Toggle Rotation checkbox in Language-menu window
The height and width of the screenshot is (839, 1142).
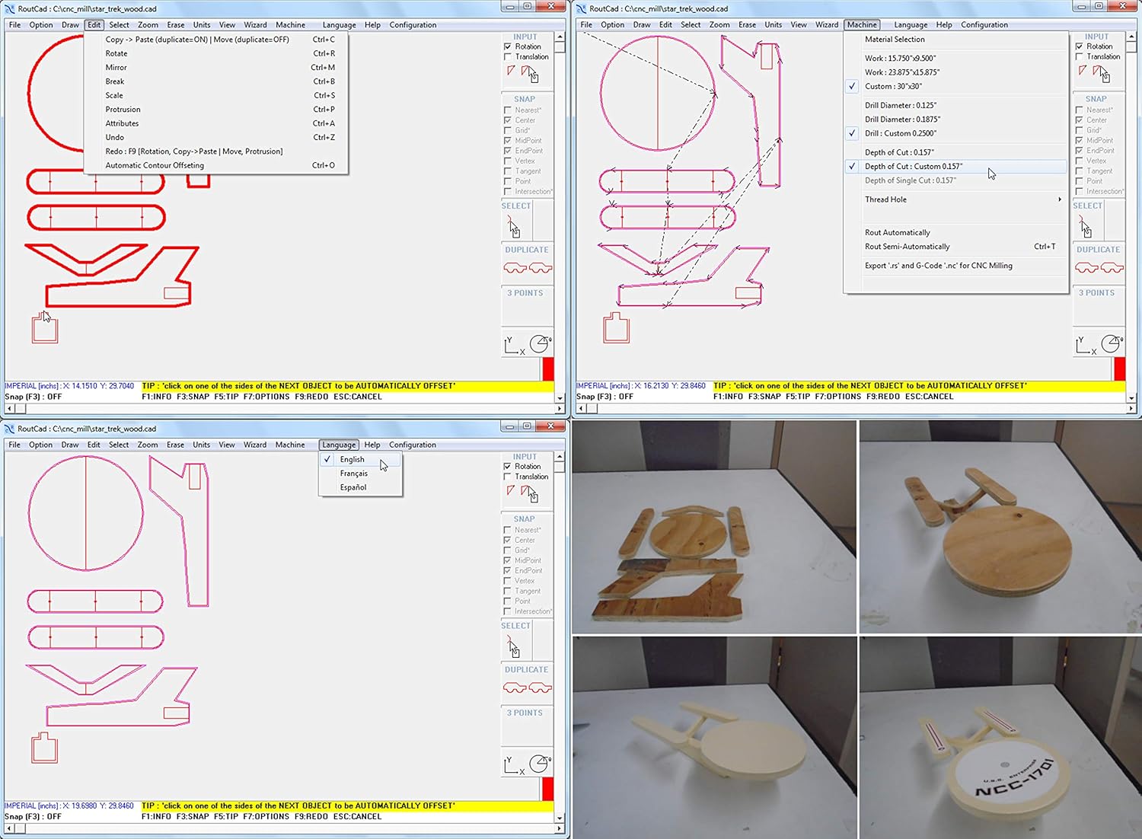[x=508, y=467]
